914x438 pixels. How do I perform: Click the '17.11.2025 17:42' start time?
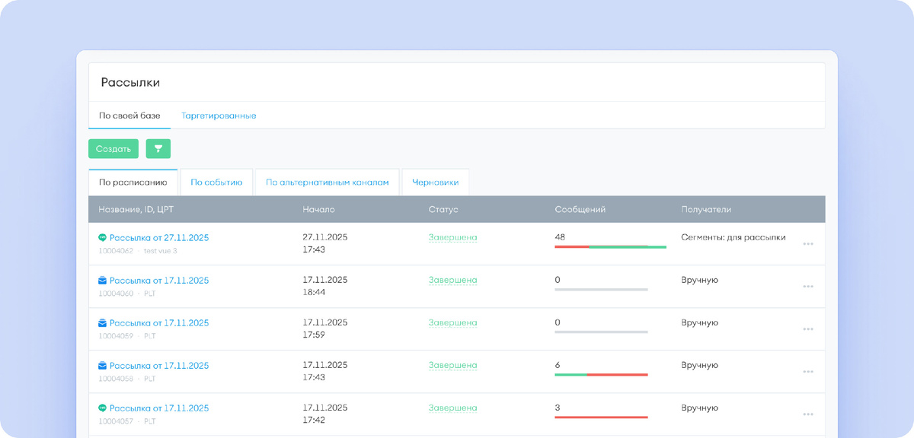click(325, 414)
